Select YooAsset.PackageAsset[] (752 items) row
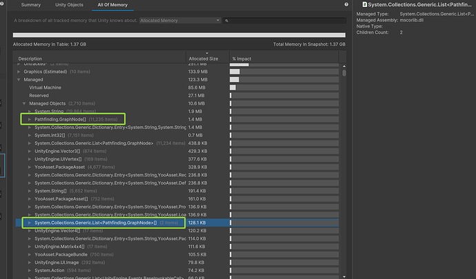 pos(176,199)
